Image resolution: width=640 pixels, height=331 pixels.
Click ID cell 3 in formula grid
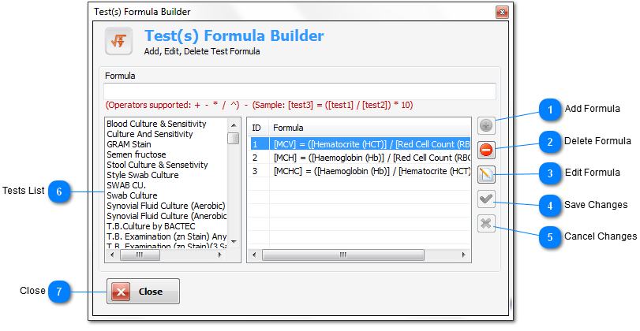[x=255, y=171]
